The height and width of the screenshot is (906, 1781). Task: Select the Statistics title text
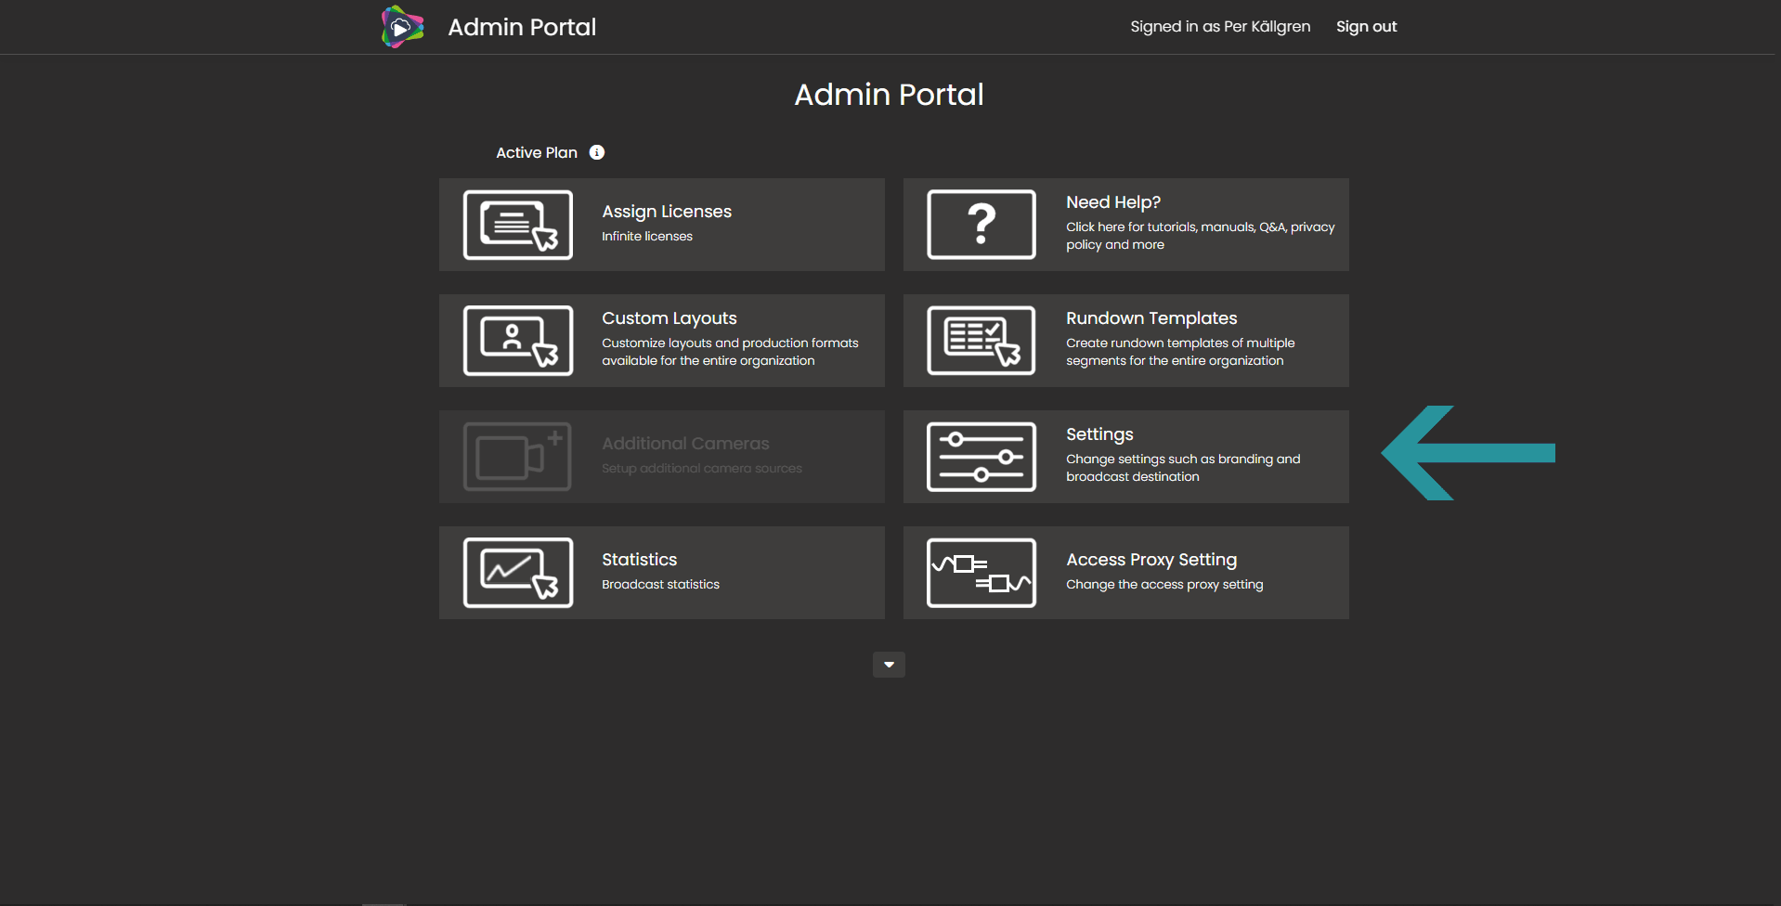[x=640, y=560]
